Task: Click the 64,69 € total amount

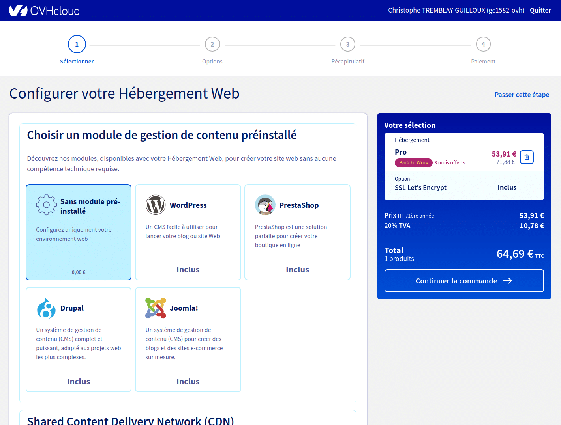Action: (x=515, y=254)
